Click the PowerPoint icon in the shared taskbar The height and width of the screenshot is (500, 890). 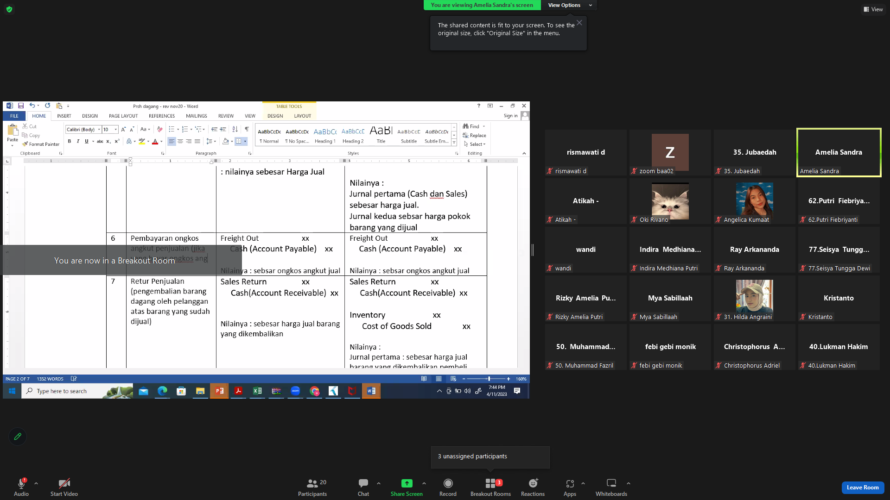click(219, 391)
